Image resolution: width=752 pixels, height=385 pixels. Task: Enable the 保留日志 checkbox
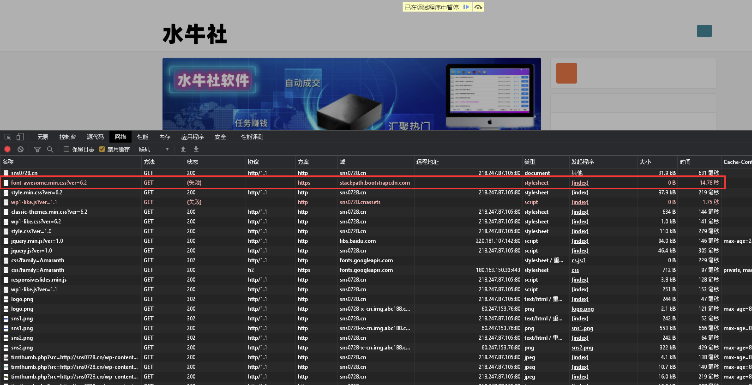[66, 149]
